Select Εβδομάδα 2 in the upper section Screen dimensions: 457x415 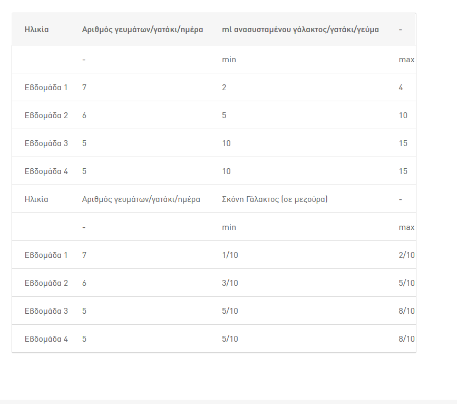(x=46, y=115)
